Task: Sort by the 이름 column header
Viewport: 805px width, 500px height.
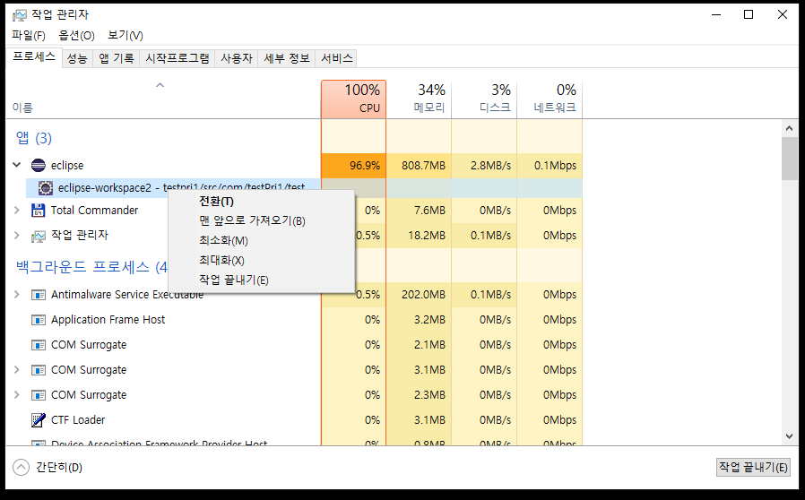Action: pyautogui.click(x=163, y=99)
